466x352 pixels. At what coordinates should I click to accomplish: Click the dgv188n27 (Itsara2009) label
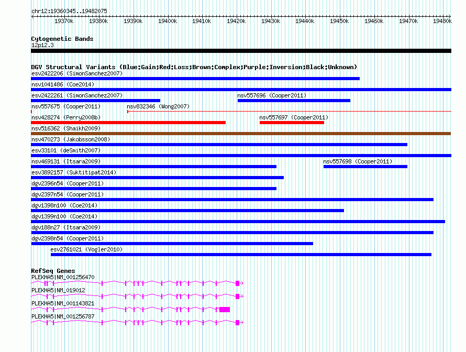(x=66, y=227)
